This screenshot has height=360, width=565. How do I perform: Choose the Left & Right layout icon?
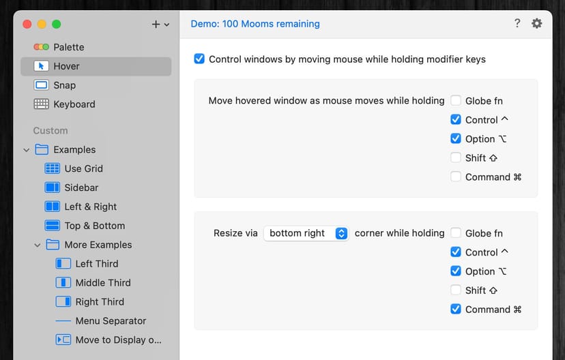click(53, 207)
